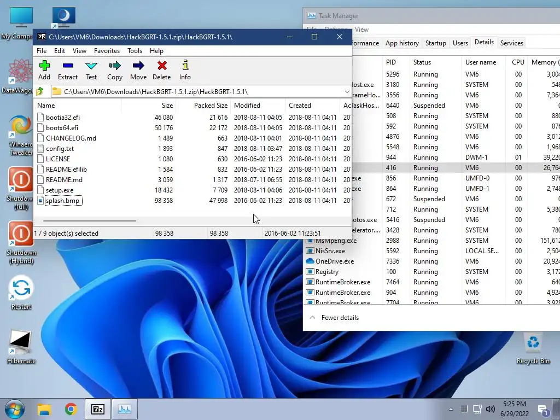This screenshot has width=560, height=420.
Task: Click the Hibernate desktop shortcut
Action: [x=21, y=347]
